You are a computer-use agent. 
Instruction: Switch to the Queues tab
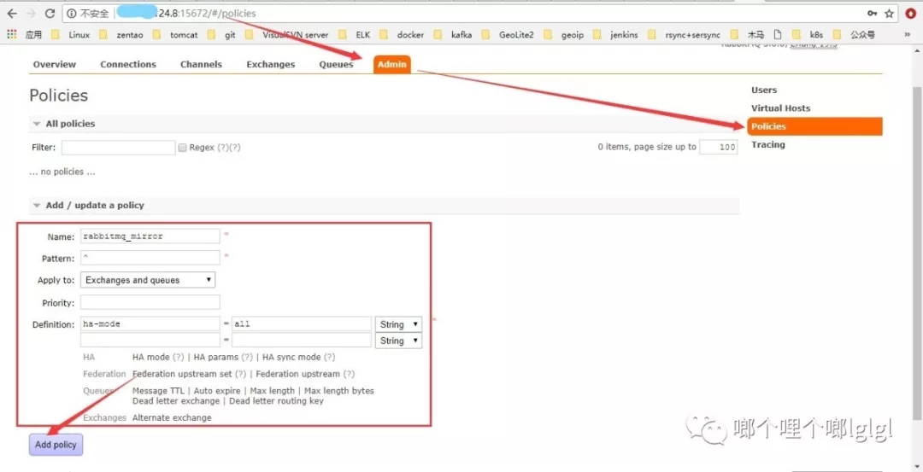pos(336,64)
